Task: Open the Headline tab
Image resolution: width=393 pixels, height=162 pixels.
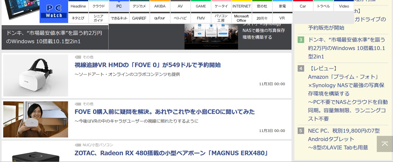Action: [x=78, y=6]
